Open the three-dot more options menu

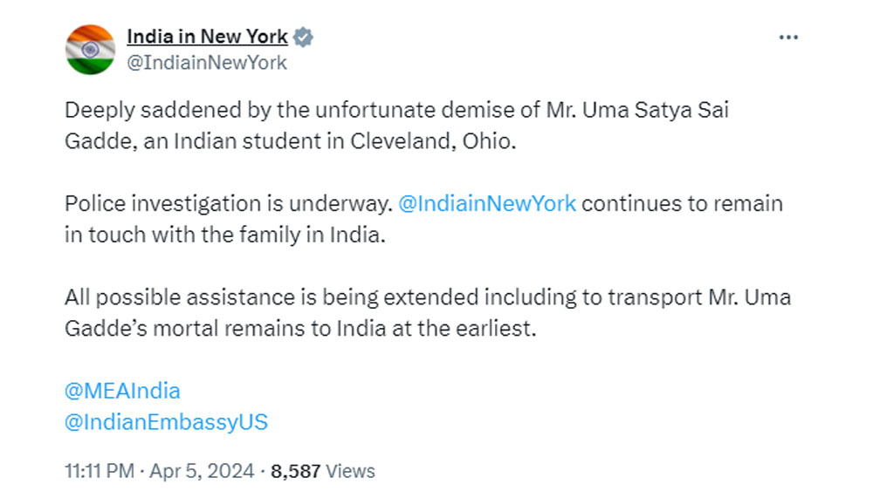click(x=788, y=38)
